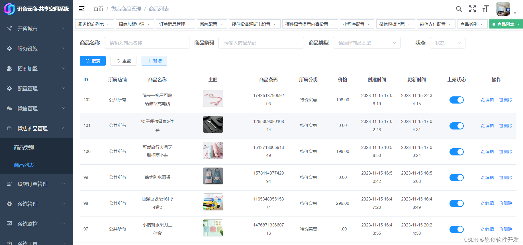Close the 微信支付配置 tab
This screenshot has width=523, height=245.
[450, 25]
